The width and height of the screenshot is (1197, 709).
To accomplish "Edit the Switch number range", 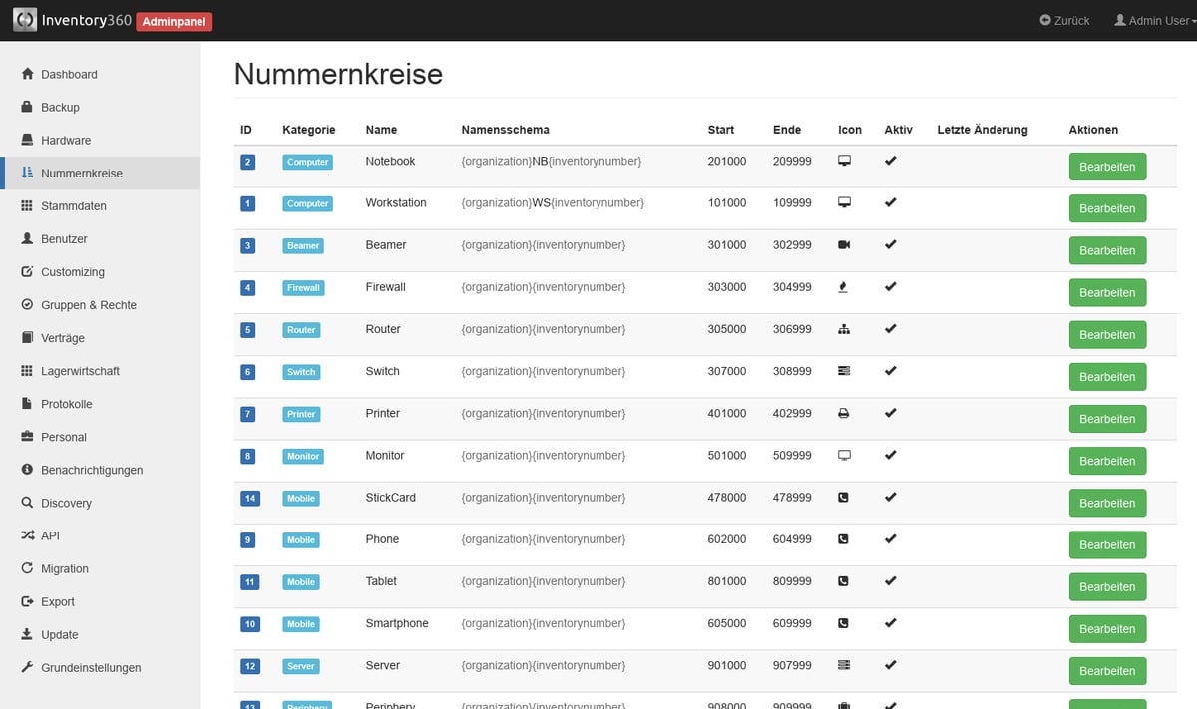I will coord(1106,377).
